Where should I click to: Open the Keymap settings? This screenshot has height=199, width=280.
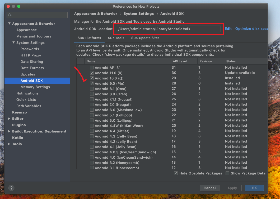(20, 112)
